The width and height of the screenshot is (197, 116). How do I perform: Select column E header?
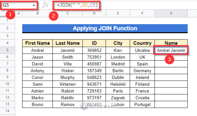pyautogui.click(x=118, y=13)
